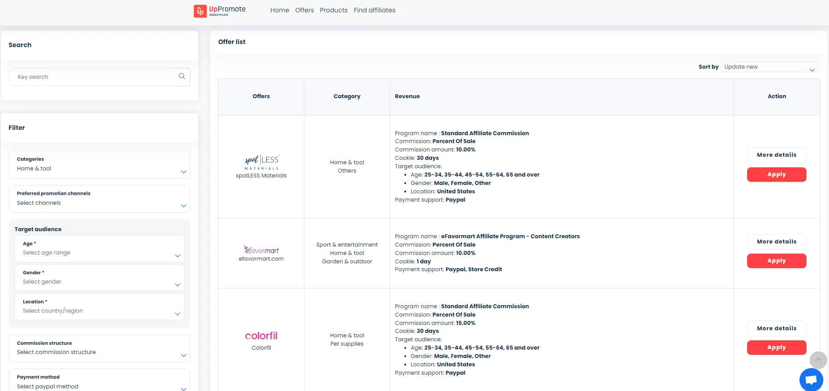Click the Offers column header
This screenshot has width=829, height=391.
click(261, 96)
